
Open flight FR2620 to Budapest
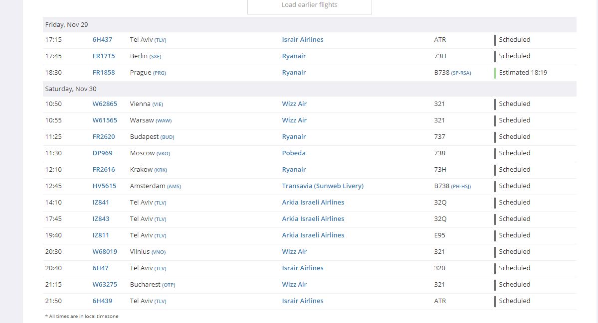coord(103,136)
